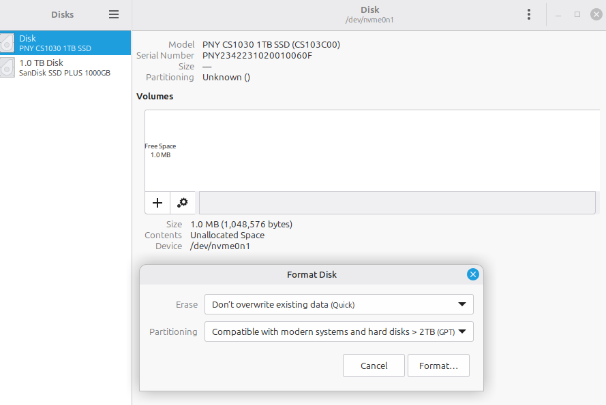
Task: Click the model text PNY CS1030 1TB SSD (CS103C00)
Action: [271, 45]
